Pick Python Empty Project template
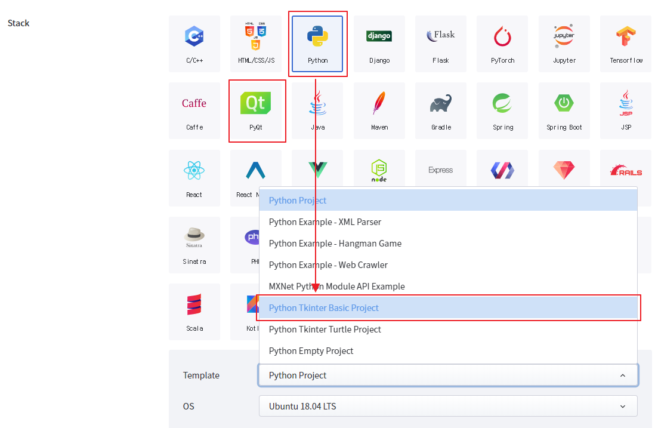The image size is (655, 428). pos(448,351)
